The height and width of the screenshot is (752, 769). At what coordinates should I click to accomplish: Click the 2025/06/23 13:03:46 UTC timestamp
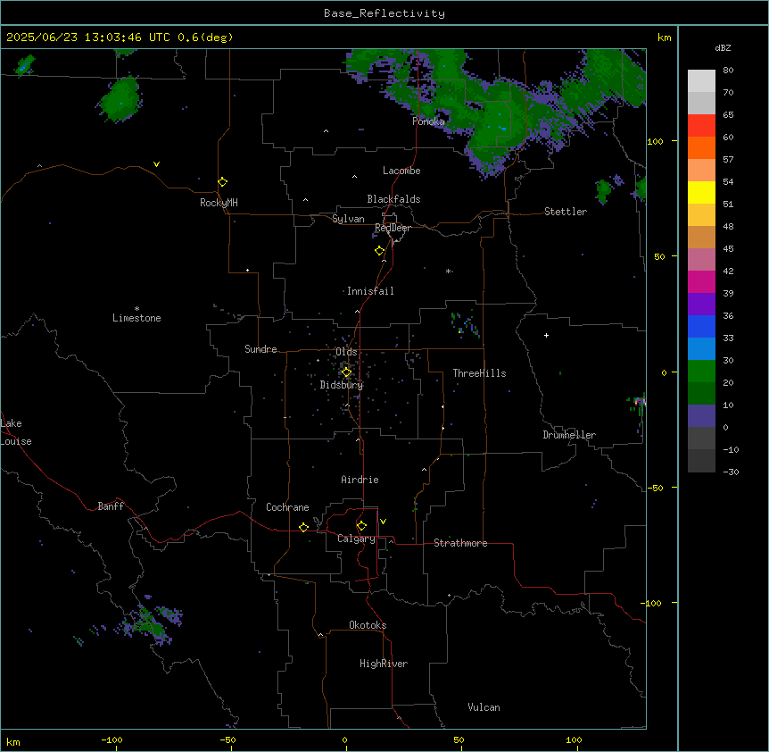point(88,38)
